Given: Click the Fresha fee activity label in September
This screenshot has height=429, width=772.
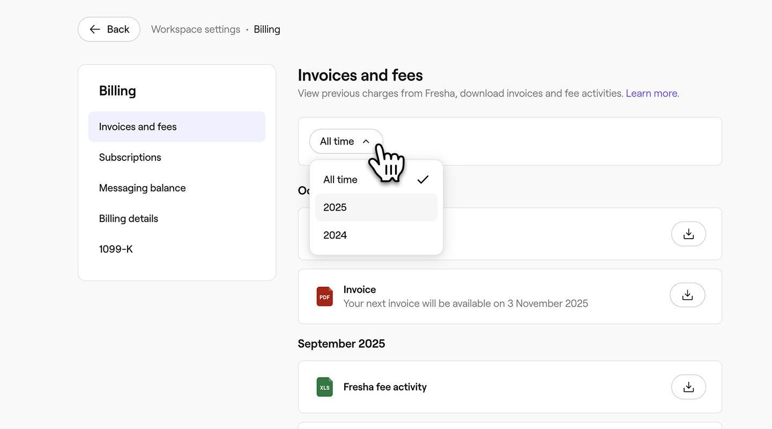Looking at the screenshot, I should 385,387.
